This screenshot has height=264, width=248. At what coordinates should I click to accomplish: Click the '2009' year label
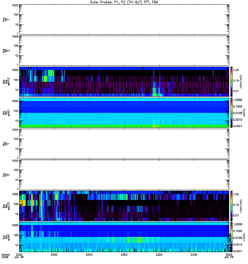4,257
